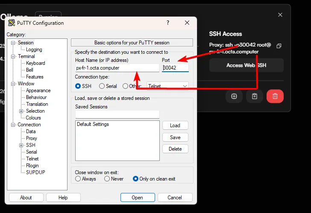
Task: Click Open to start the connection
Action: [138, 198]
